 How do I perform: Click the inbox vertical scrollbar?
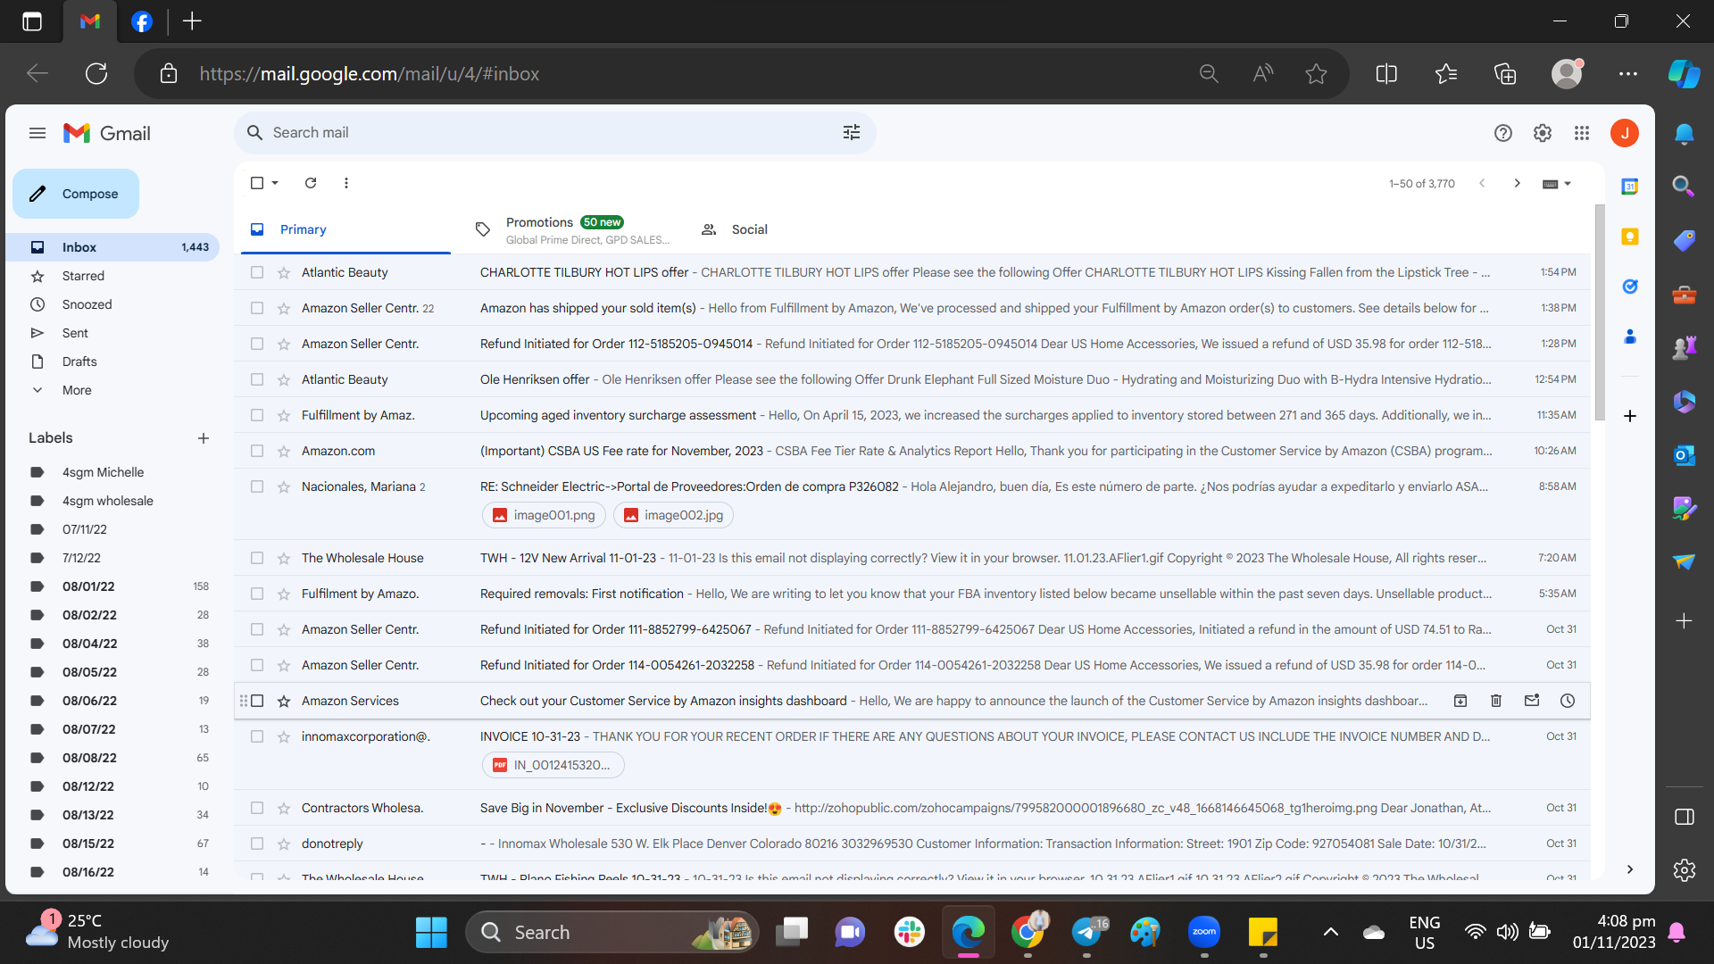click(1600, 312)
